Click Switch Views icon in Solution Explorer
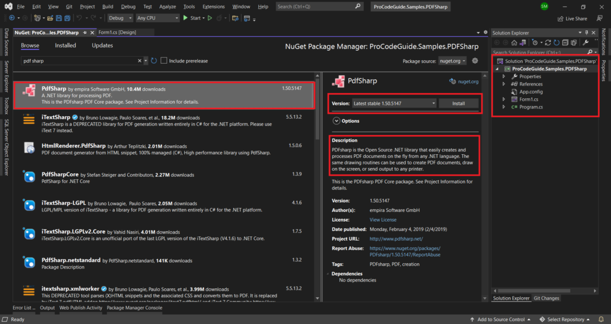 pos(523,42)
